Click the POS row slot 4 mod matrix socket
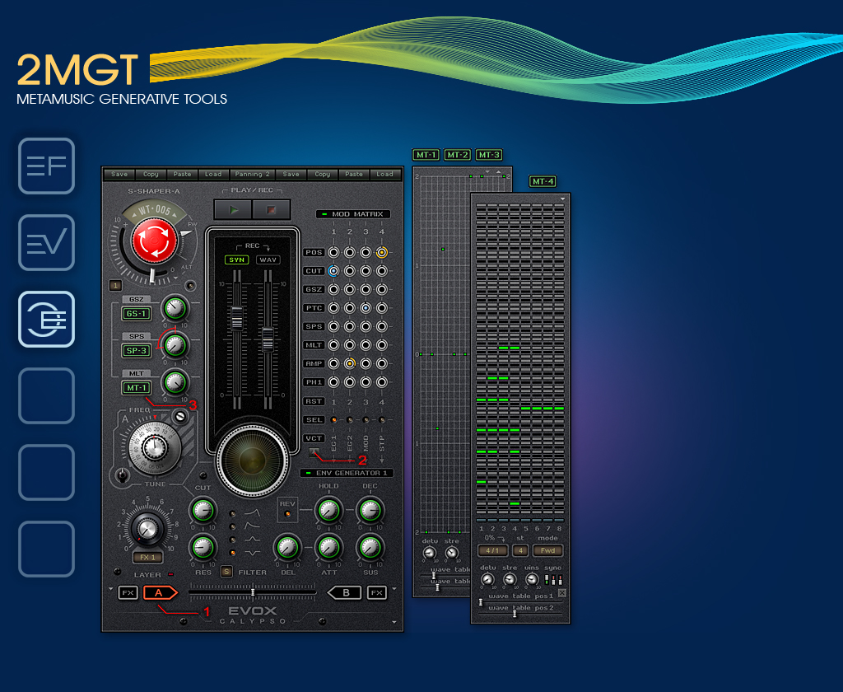Image resolution: width=843 pixels, height=692 pixels. (382, 252)
